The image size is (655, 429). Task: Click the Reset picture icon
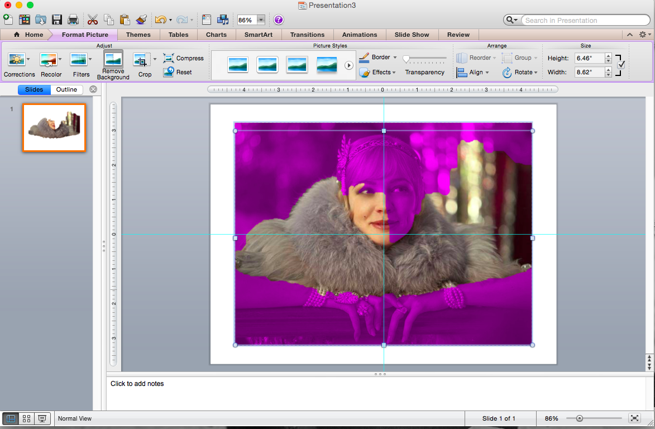[x=169, y=72]
